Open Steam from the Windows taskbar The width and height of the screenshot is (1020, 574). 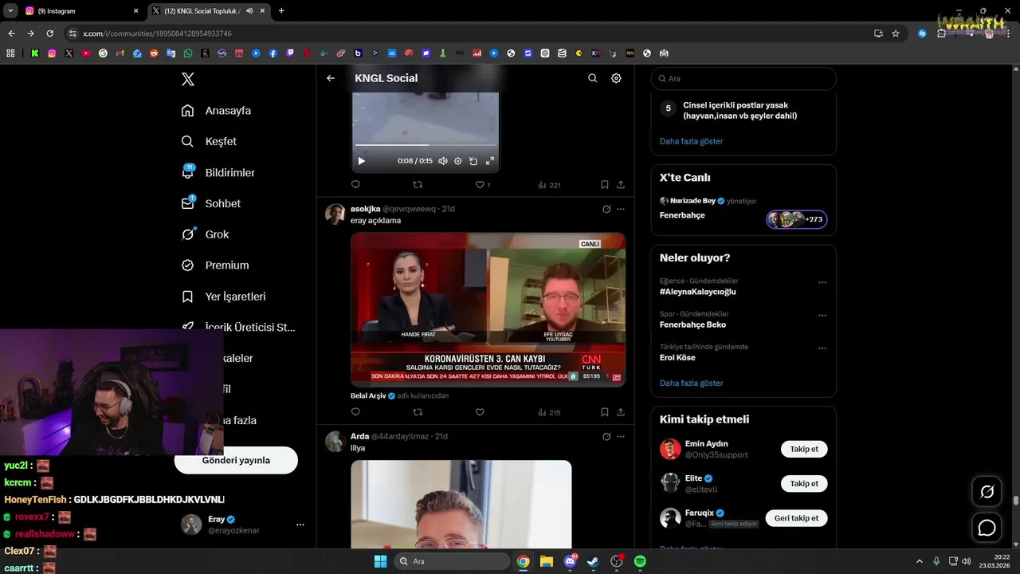click(x=593, y=561)
